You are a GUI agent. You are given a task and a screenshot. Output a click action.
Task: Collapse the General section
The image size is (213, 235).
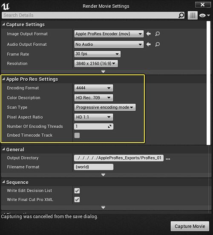click(3, 150)
